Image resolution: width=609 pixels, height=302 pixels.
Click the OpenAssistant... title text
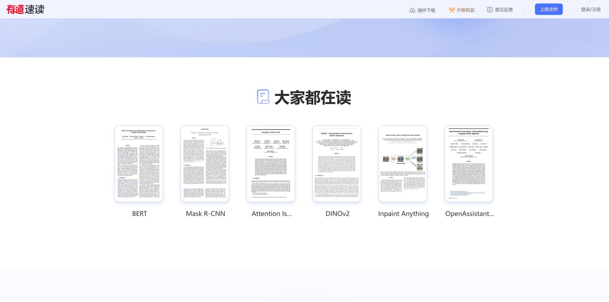click(469, 214)
